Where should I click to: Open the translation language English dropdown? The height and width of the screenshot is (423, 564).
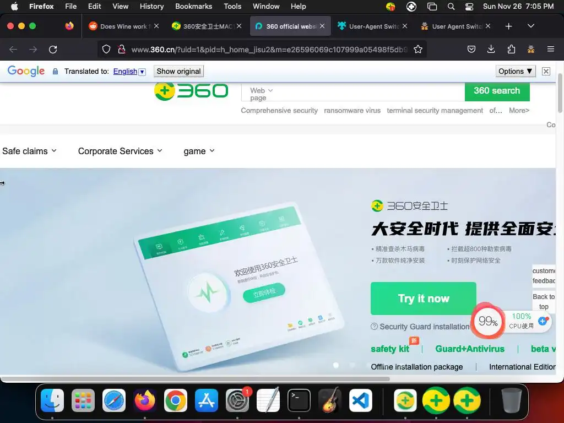129,72
